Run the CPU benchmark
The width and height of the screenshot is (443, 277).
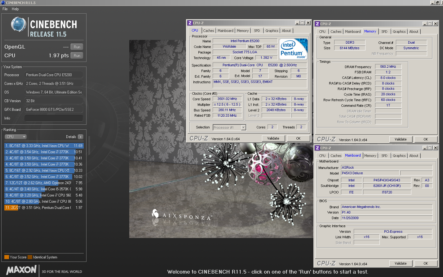[77, 56]
